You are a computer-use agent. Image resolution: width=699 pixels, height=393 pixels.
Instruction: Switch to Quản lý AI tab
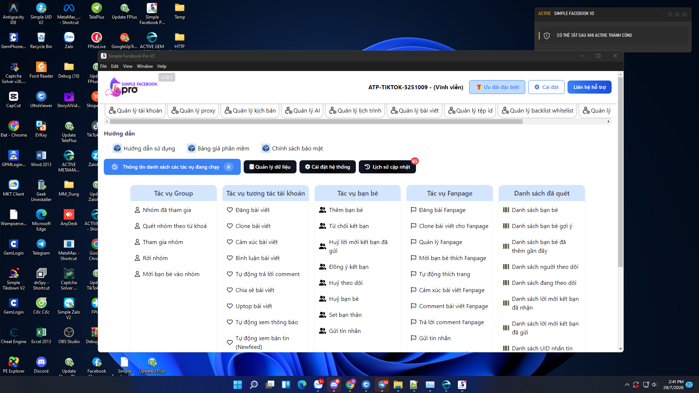[302, 111]
